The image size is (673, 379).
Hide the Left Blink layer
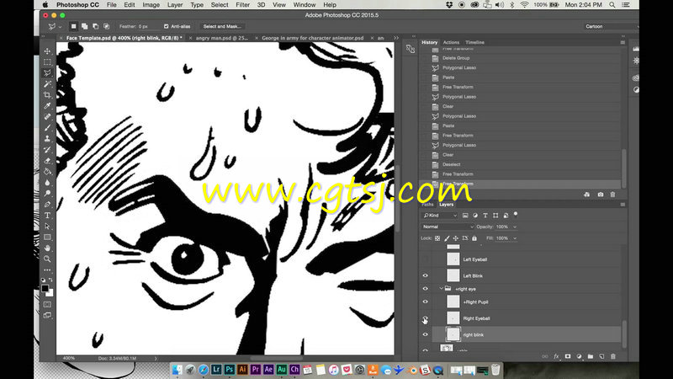[426, 276]
